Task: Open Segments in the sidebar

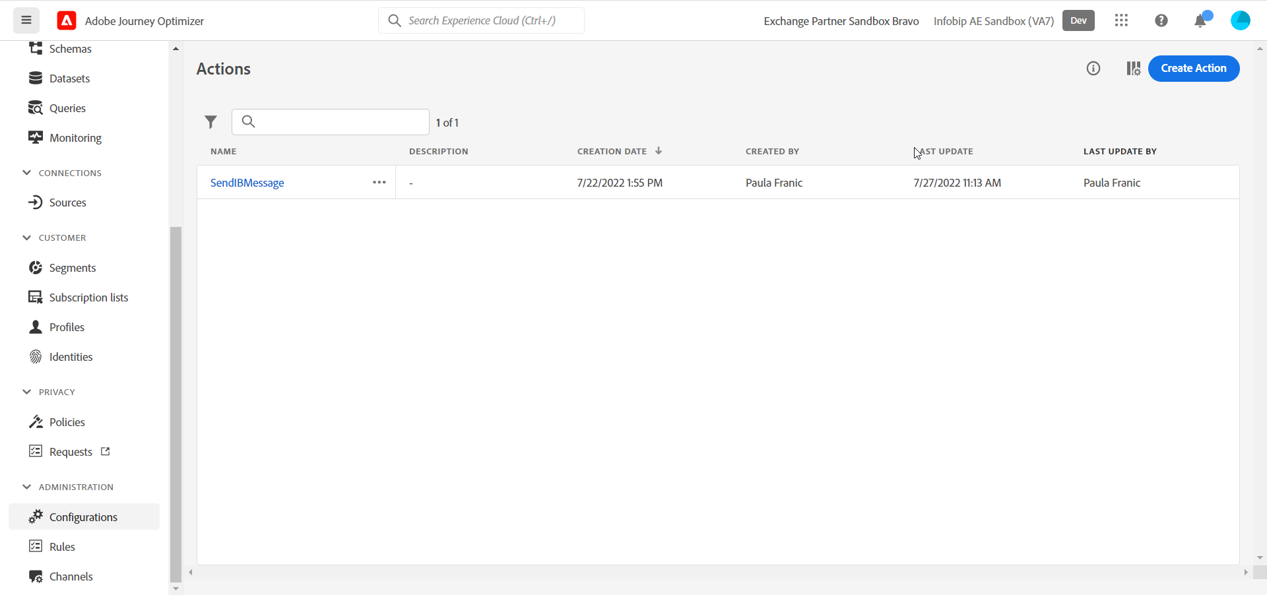Action: 73,268
